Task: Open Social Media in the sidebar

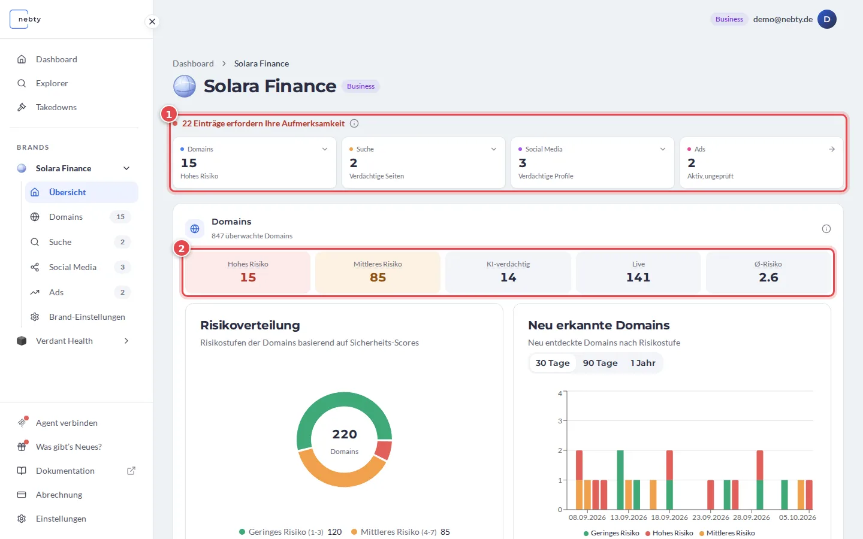Action: (82, 267)
